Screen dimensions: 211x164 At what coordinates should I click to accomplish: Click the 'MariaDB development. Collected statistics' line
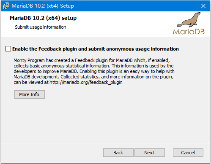click(93, 77)
